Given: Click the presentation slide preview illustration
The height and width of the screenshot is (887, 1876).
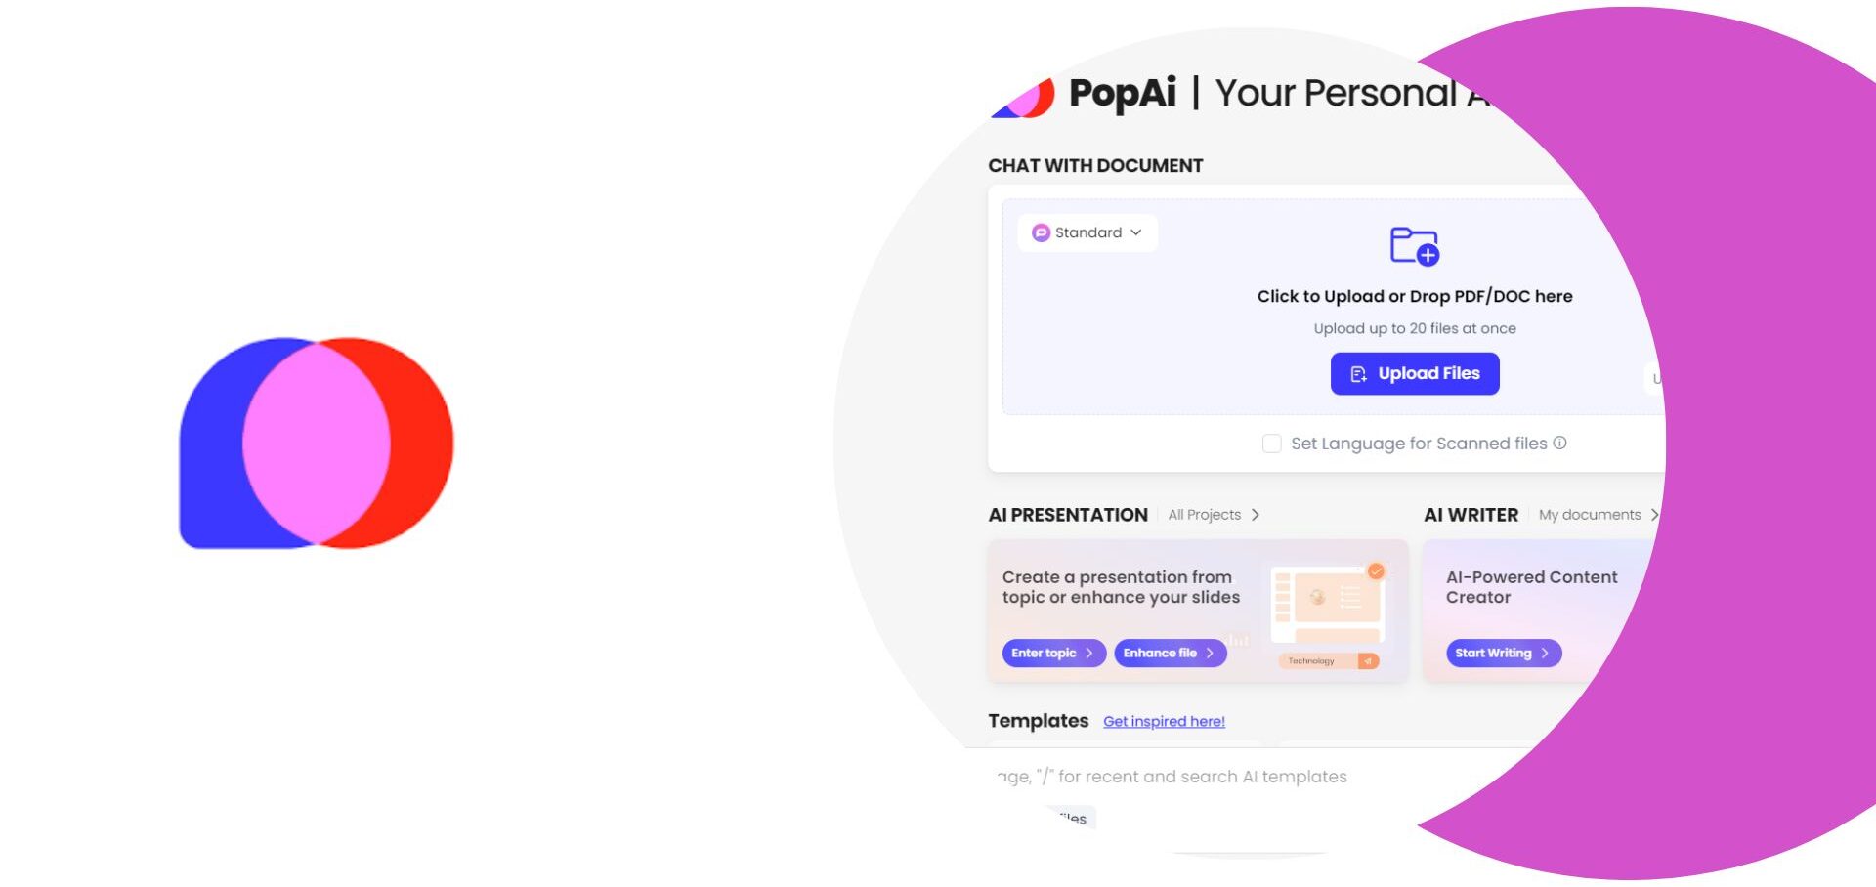Looking at the screenshot, I should pos(1328,613).
